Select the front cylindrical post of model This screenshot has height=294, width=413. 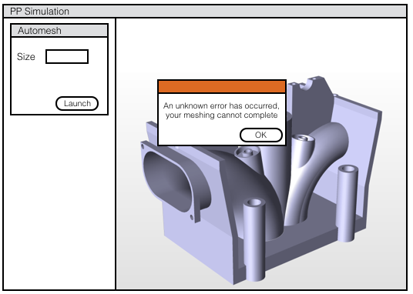click(x=254, y=239)
